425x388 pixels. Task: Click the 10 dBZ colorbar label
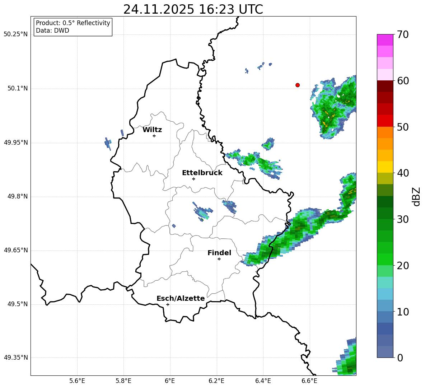point(403,312)
